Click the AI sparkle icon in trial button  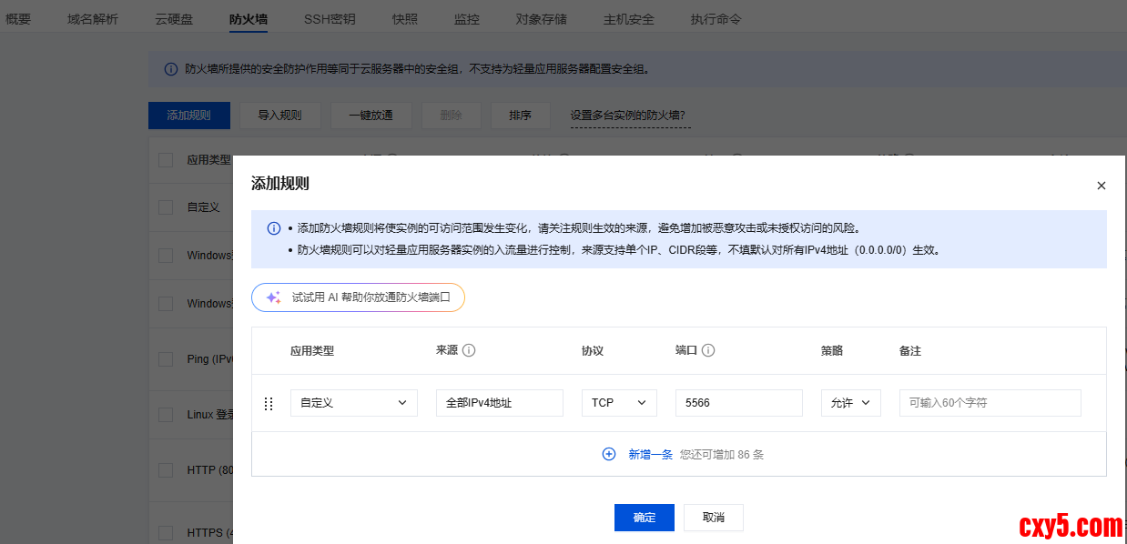(273, 297)
